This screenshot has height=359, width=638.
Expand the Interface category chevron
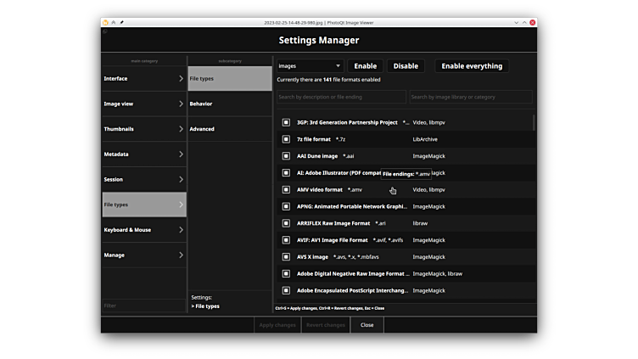tap(181, 79)
